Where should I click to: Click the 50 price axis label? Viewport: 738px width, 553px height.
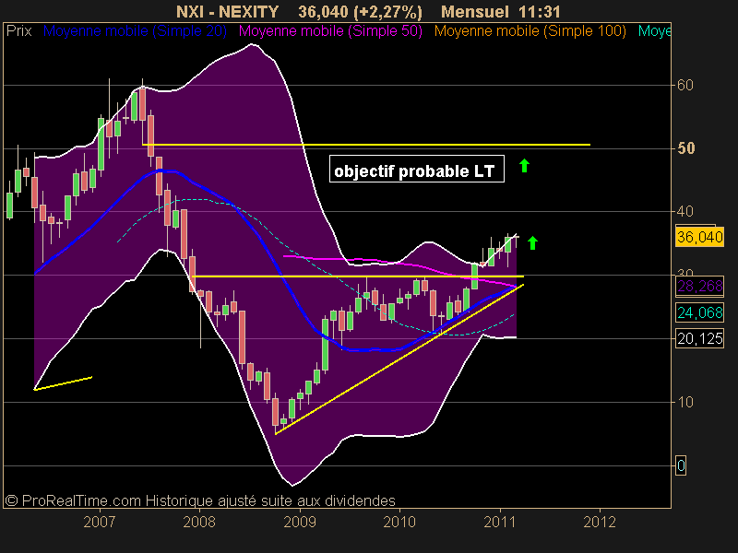pyautogui.click(x=685, y=148)
